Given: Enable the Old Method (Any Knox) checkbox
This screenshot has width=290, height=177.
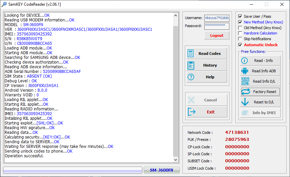Looking at the screenshot, I should 240,28.
